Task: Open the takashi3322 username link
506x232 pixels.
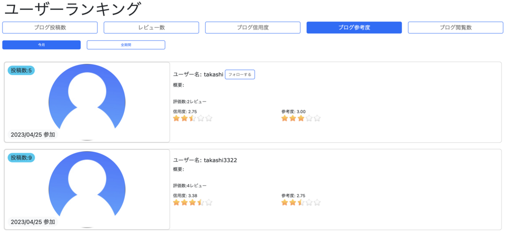Action: (220, 160)
